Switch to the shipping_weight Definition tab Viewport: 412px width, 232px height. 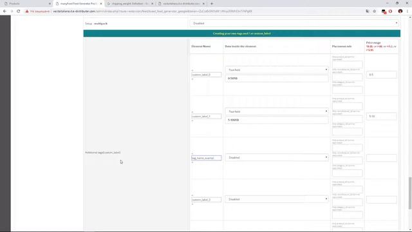point(129,4)
